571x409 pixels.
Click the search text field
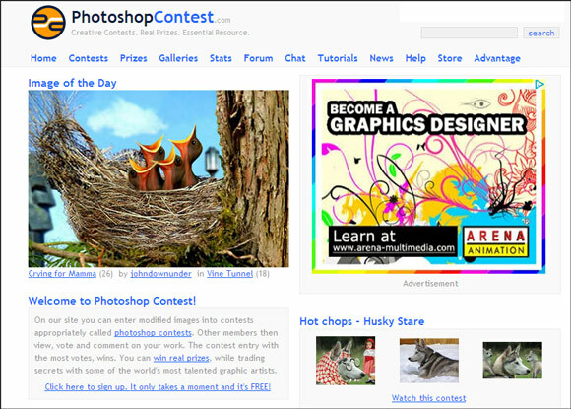[x=469, y=33]
